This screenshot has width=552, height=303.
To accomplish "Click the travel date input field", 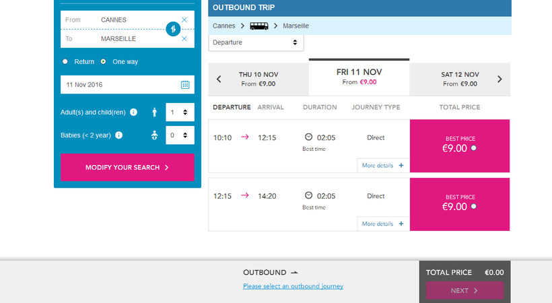I will (118, 85).
